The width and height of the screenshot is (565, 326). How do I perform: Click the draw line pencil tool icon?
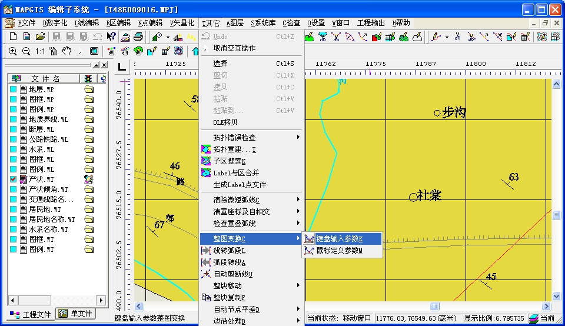click(x=436, y=36)
